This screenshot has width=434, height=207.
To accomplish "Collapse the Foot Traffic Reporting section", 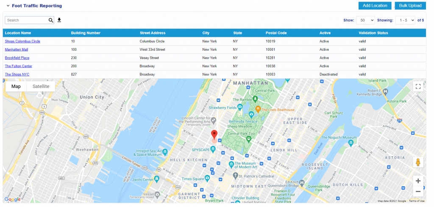I will pyautogui.click(x=8, y=6).
